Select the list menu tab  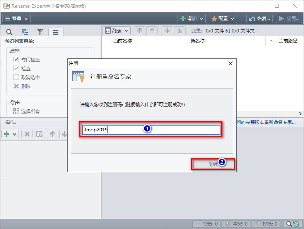[x=56, y=32]
